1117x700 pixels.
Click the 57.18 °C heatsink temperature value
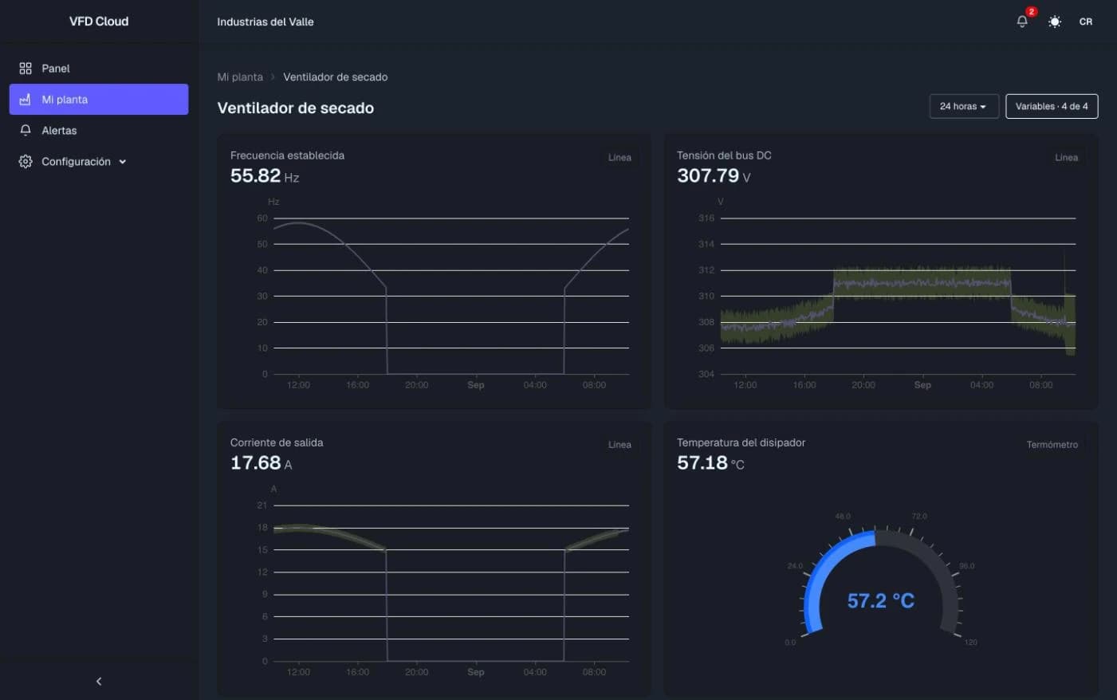[x=710, y=463]
